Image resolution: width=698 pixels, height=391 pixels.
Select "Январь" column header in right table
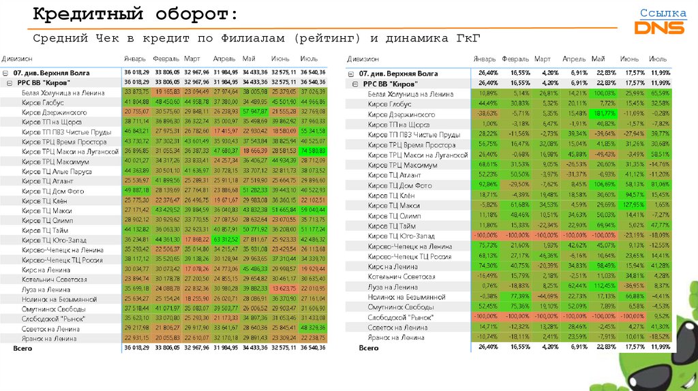(x=485, y=59)
